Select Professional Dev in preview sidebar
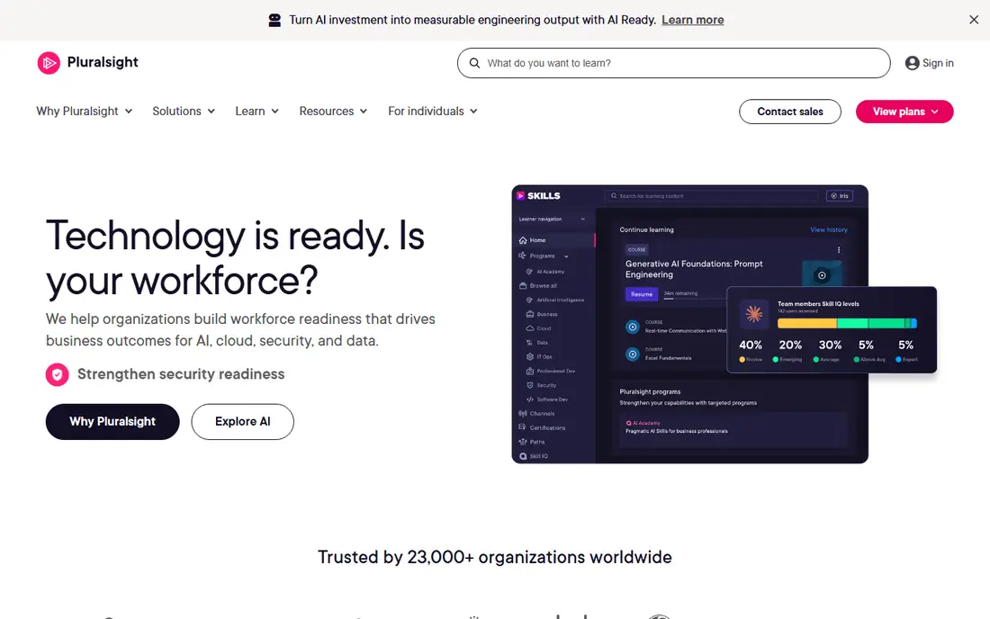The width and height of the screenshot is (990, 619). (x=551, y=371)
